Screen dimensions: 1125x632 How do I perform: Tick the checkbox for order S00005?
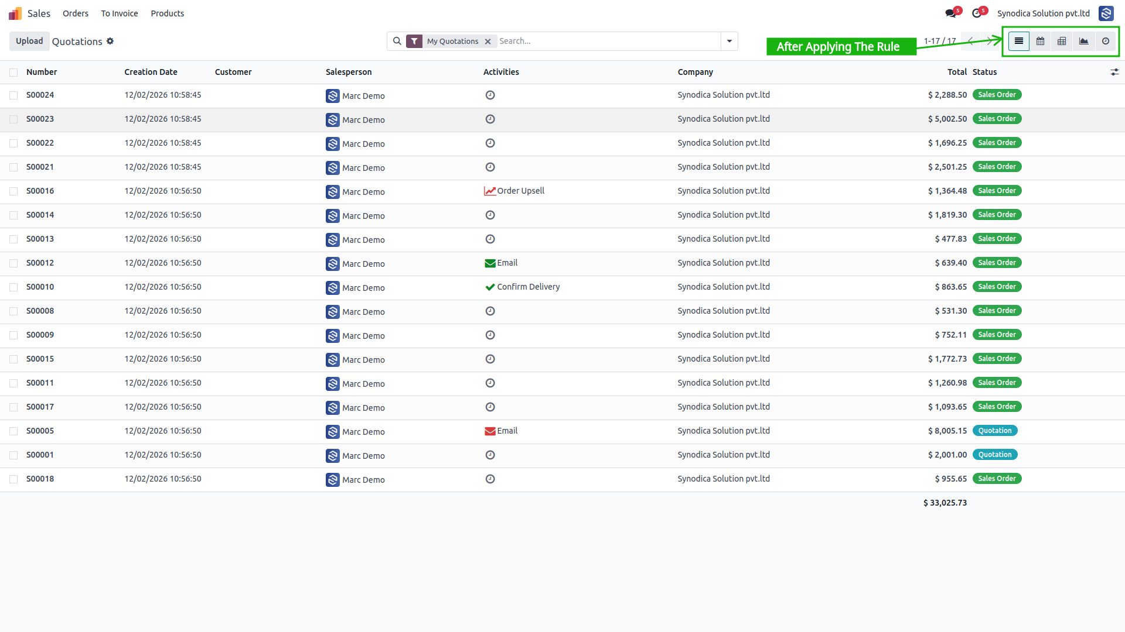tap(13, 431)
